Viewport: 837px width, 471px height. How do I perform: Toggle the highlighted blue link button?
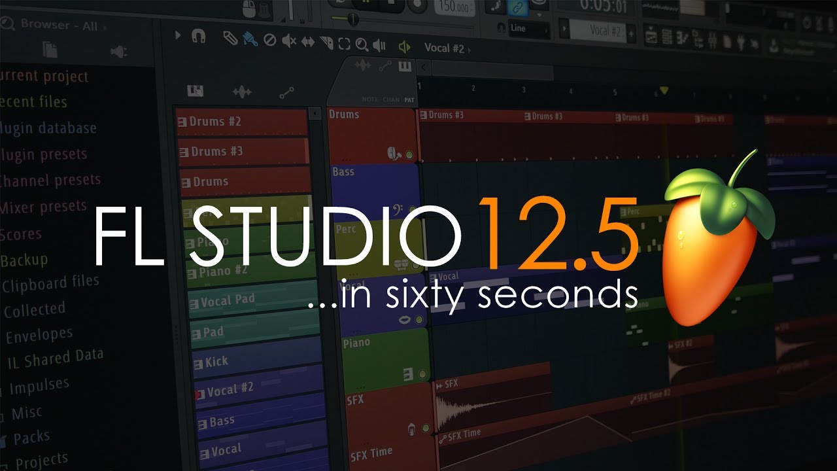tap(518, 7)
